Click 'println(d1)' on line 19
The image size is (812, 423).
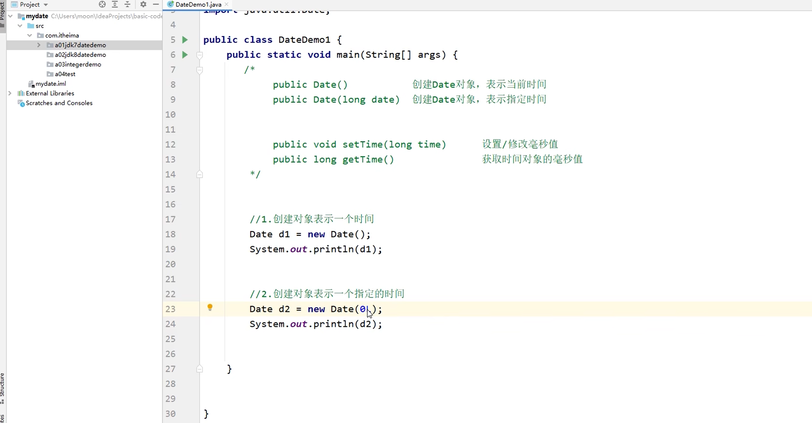tap(345, 249)
